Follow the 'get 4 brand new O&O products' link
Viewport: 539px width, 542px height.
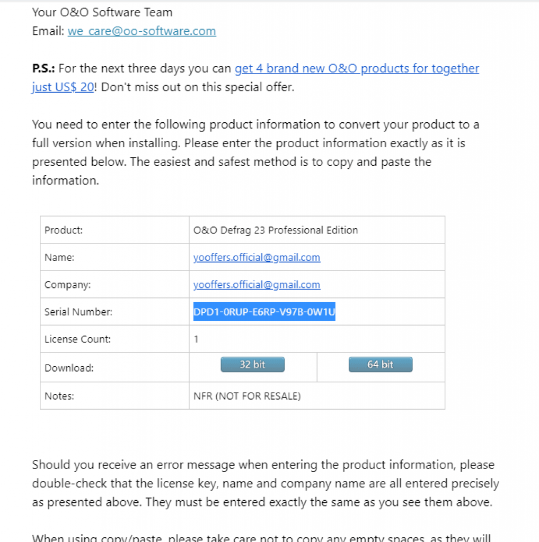(x=357, y=68)
